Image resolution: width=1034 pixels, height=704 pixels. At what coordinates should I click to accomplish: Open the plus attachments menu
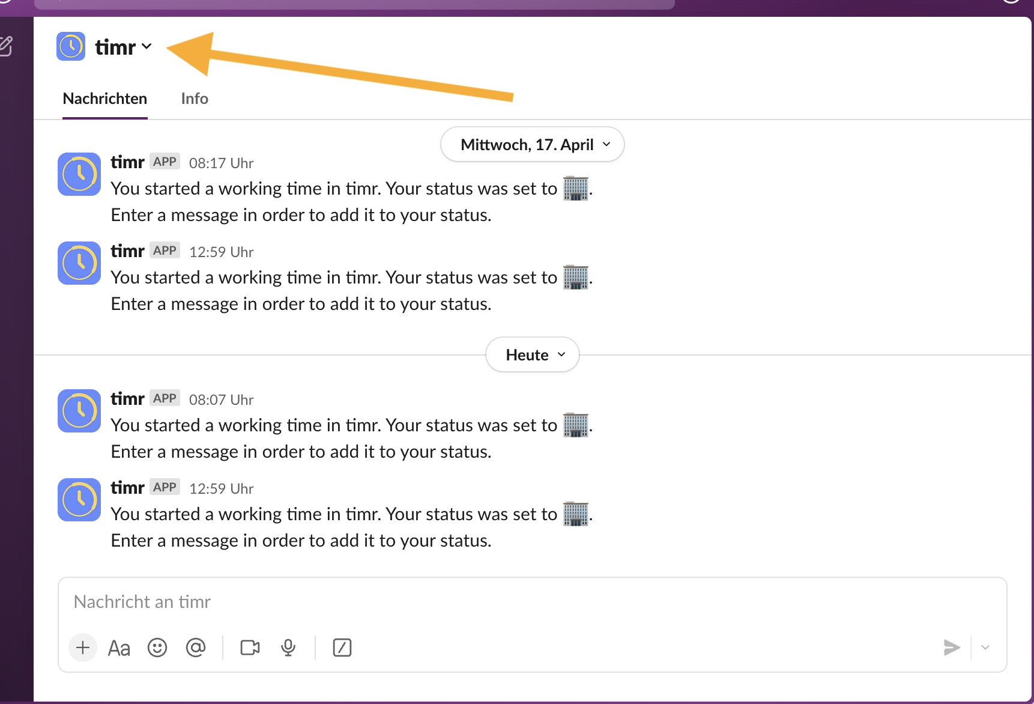click(x=83, y=648)
